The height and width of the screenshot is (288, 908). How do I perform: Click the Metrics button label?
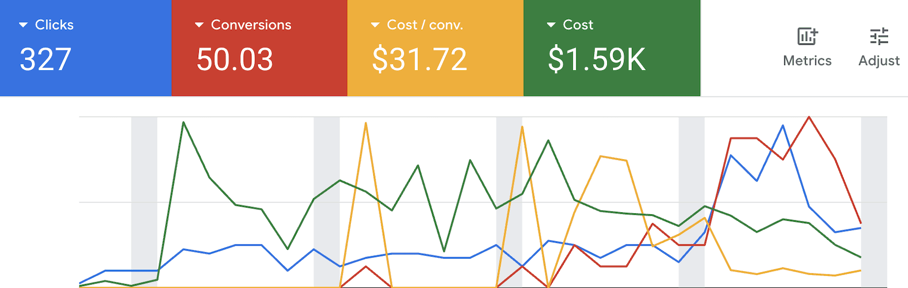pos(807,61)
